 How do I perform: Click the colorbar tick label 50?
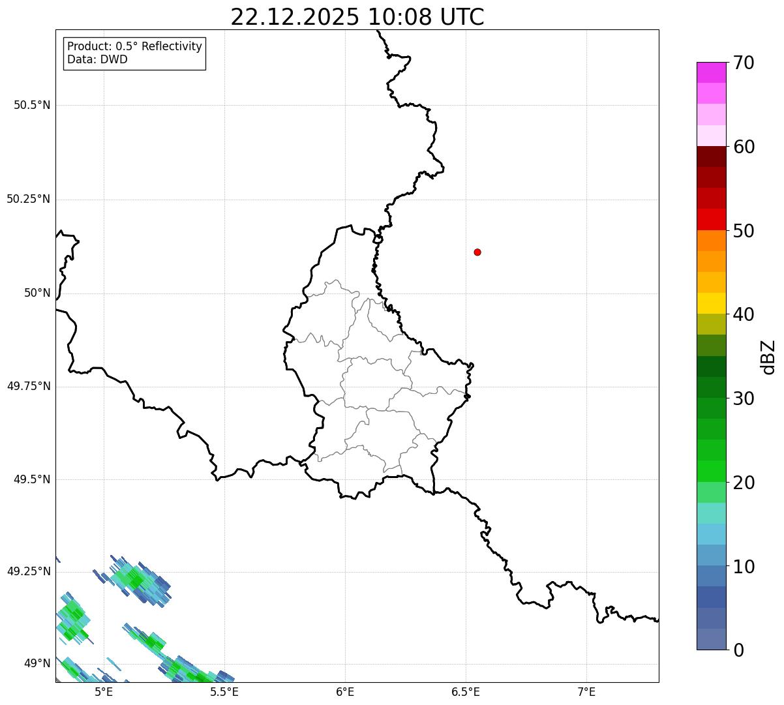pos(744,231)
